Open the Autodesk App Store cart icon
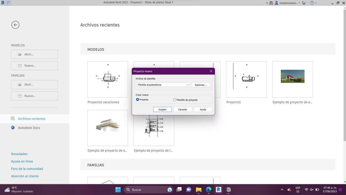Image resolution: width=346 pixels, height=195 pixels. pos(304,3)
